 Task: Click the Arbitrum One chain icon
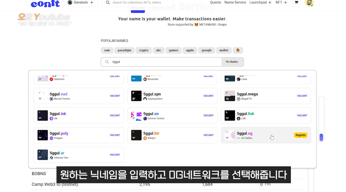point(51,158)
